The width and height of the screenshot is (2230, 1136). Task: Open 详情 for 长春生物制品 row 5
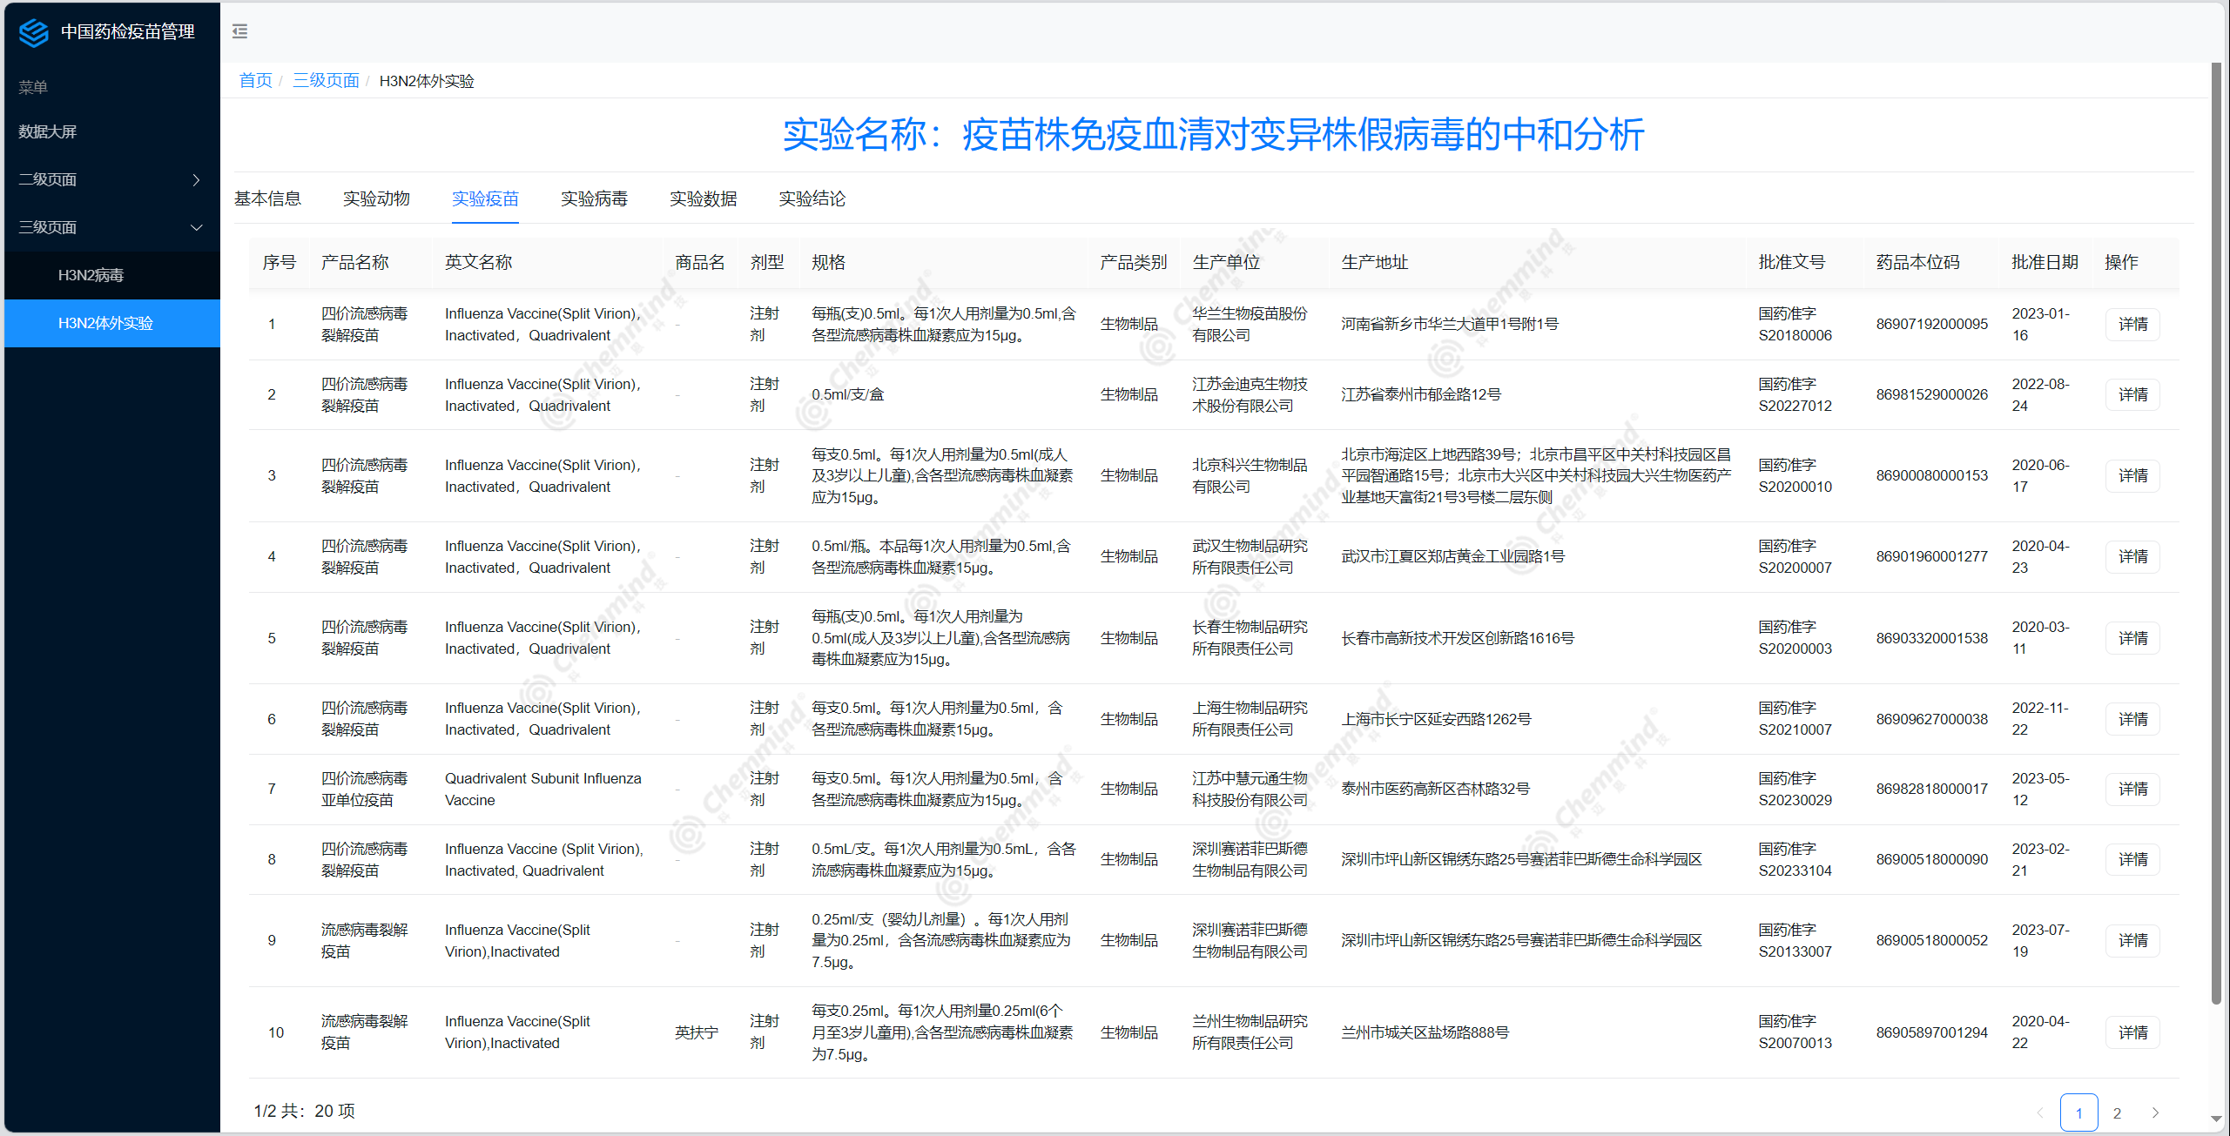[2132, 638]
